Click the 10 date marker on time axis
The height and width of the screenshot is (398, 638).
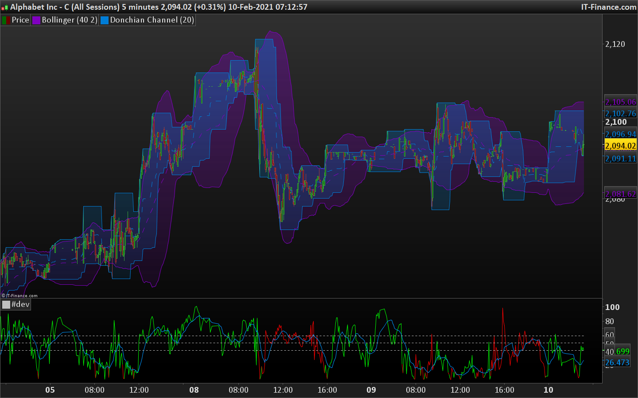pyautogui.click(x=549, y=390)
